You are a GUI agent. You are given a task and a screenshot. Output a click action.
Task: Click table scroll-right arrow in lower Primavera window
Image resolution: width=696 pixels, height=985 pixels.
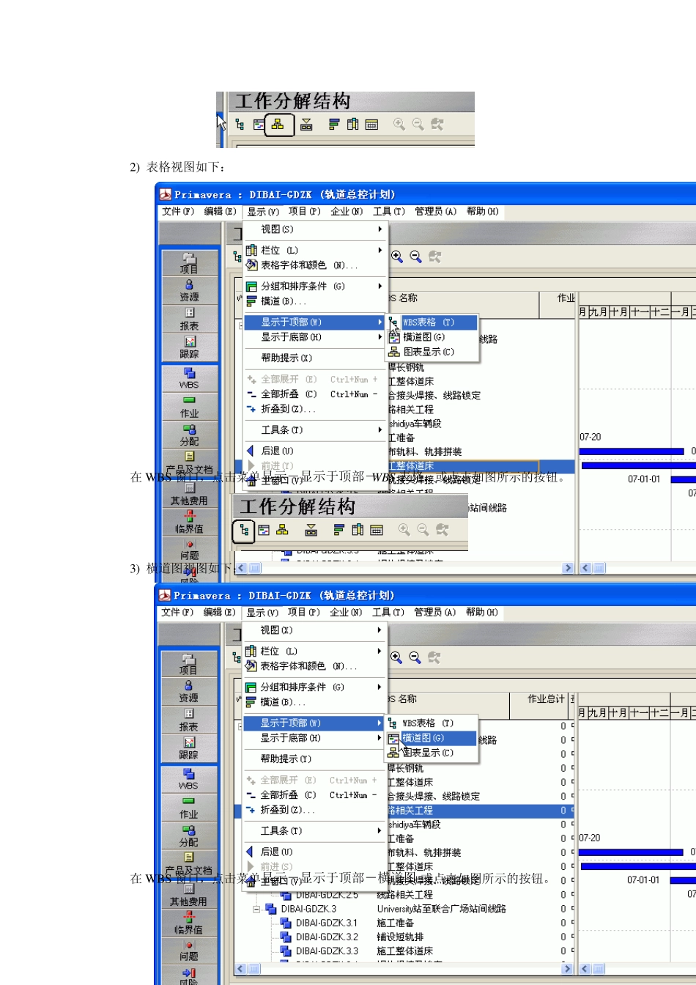click(x=567, y=969)
